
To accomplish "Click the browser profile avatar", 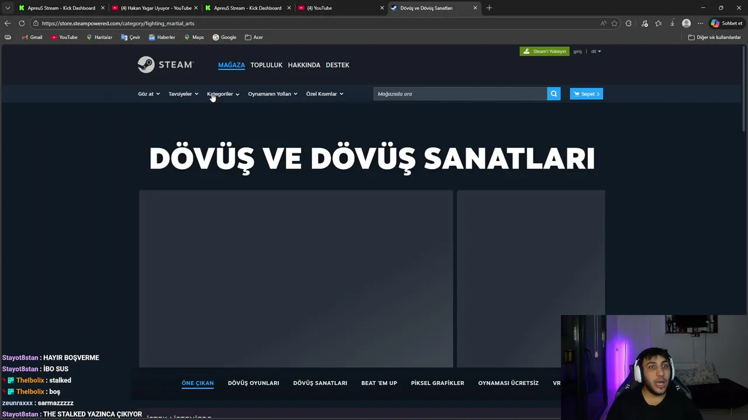I will pos(687,23).
